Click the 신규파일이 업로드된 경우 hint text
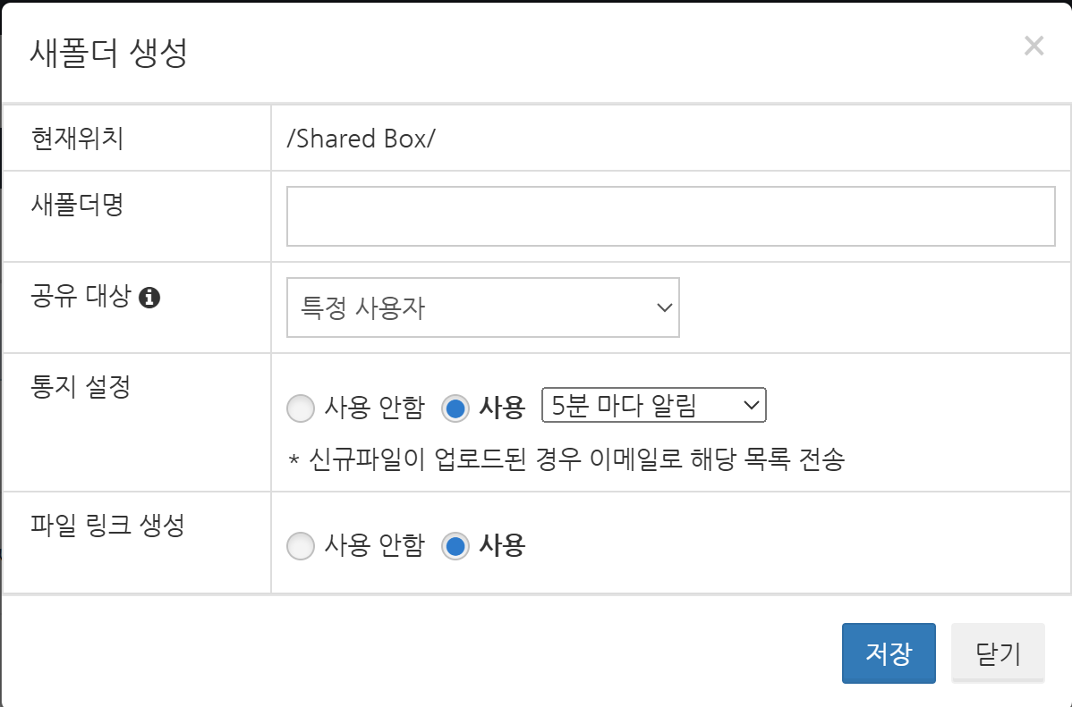1072x707 pixels. (x=565, y=459)
